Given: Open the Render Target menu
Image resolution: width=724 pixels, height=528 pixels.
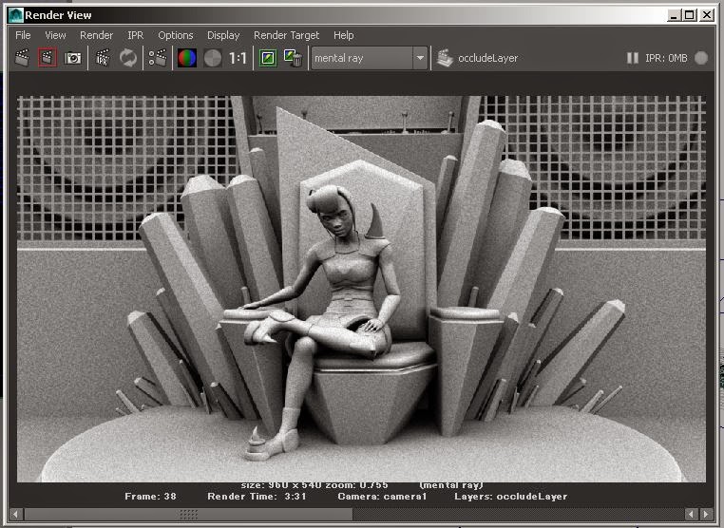Looking at the screenshot, I should 286,35.
